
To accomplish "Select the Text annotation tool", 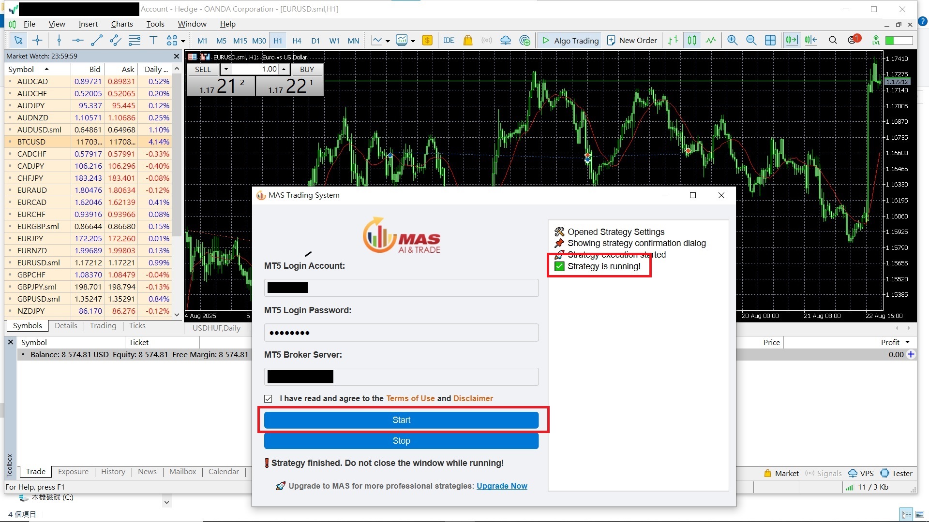I will pos(153,40).
